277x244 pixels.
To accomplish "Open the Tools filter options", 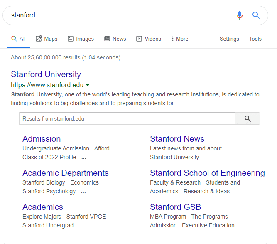I will point(255,39).
